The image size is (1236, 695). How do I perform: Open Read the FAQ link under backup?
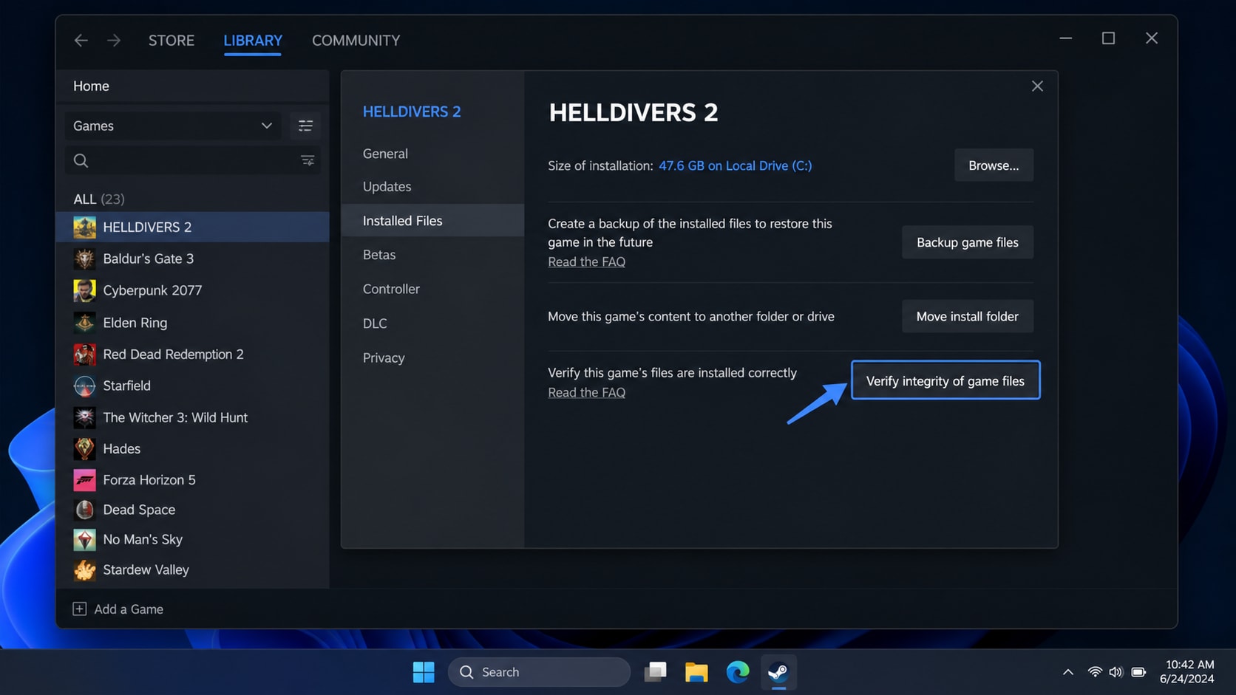(586, 261)
